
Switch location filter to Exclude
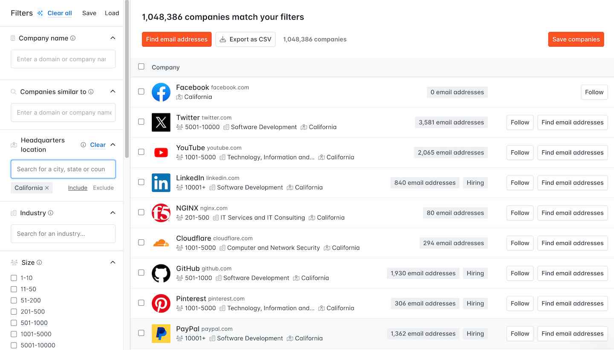click(x=103, y=188)
